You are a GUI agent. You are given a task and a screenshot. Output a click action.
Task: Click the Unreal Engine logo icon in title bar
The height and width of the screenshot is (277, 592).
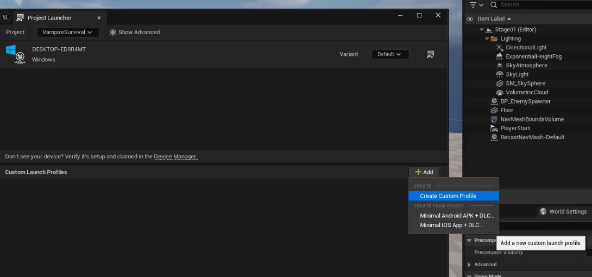5,17
